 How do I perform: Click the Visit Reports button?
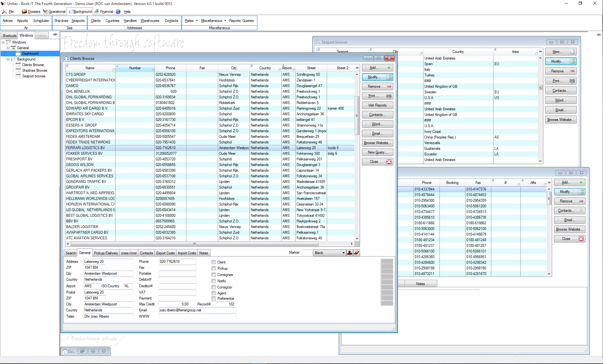[x=377, y=105]
